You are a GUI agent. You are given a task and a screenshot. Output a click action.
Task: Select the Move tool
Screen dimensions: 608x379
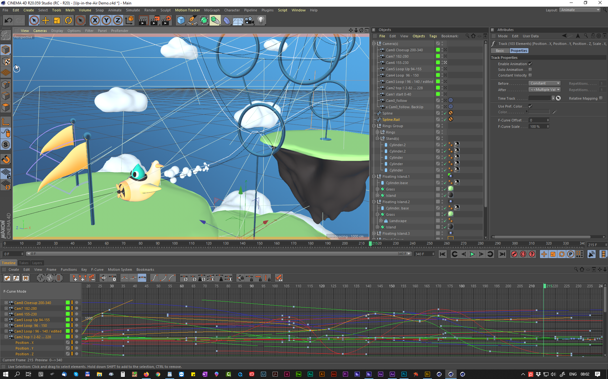coord(46,21)
